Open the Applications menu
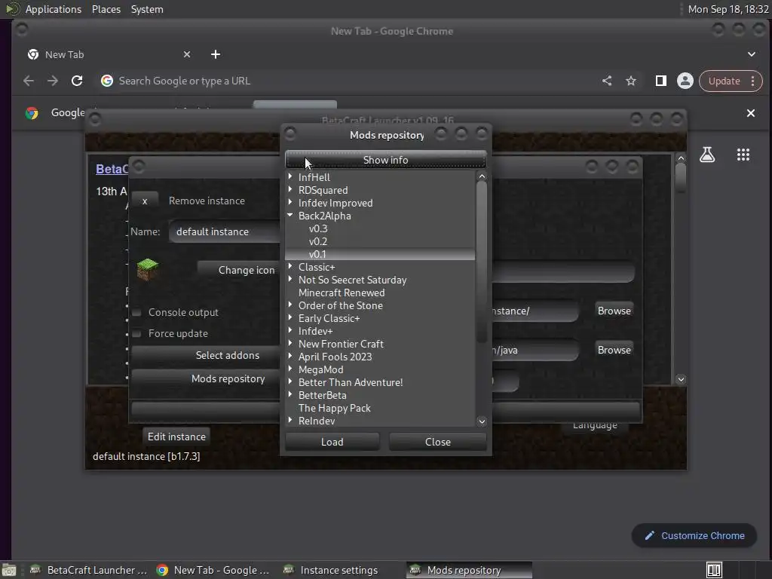Image resolution: width=772 pixels, height=579 pixels. point(54,9)
